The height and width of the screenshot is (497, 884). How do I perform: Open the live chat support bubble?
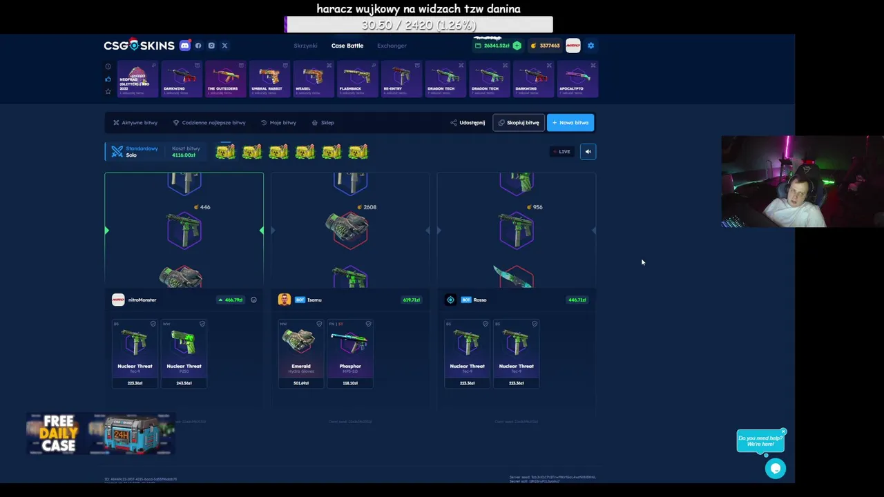pyautogui.click(x=775, y=469)
